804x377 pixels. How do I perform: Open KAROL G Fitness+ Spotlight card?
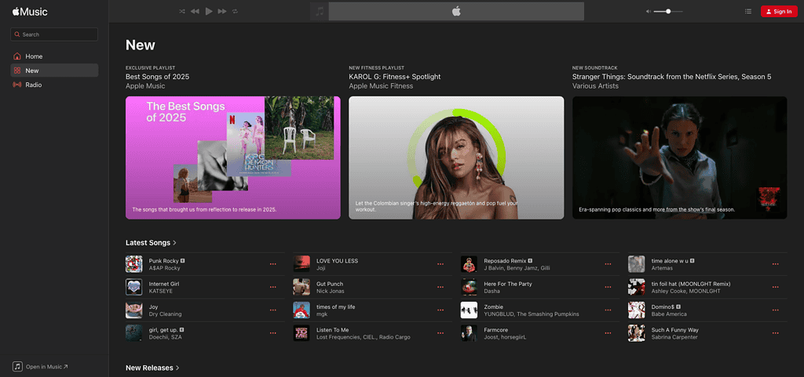[456, 158]
